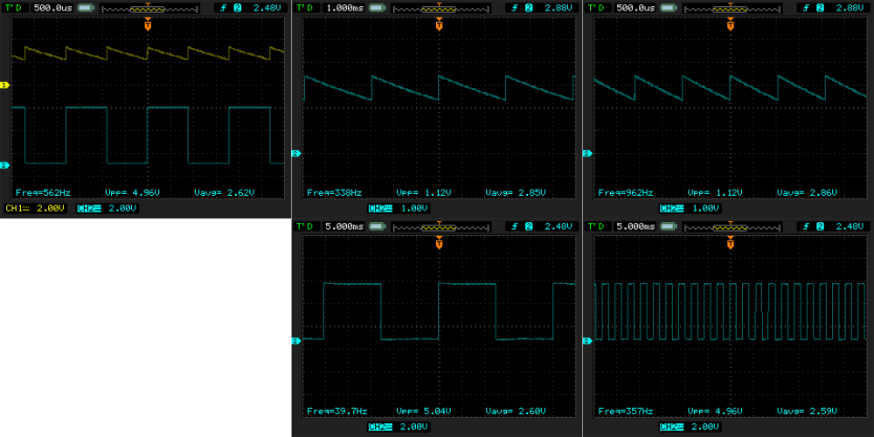Click the 1.000ms timebase value
Viewport: 874px width, 437px height.
(x=343, y=8)
